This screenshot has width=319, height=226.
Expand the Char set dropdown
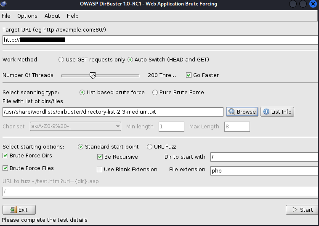[117, 126]
